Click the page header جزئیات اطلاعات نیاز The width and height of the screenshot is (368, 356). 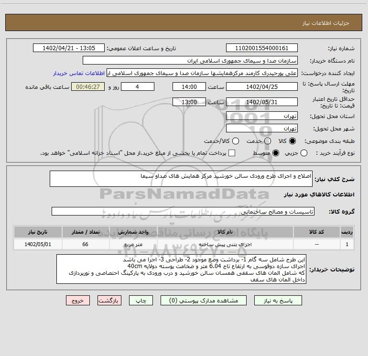coord(325,23)
